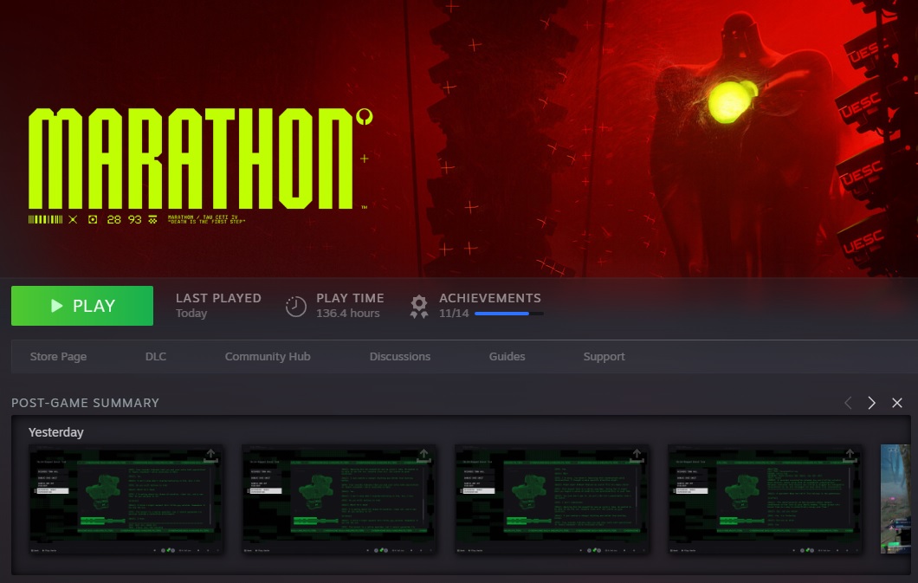
Task: Click the achievements ribbon icon
Action: (418, 307)
